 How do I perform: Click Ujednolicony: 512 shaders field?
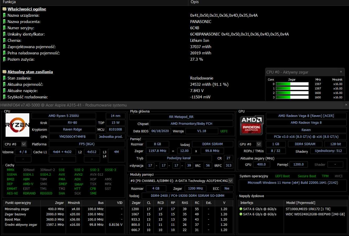pyautogui.click(x=328, y=151)
